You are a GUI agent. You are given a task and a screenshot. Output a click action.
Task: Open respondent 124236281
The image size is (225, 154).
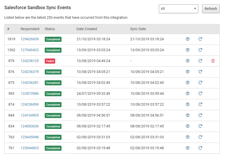click(x=29, y=83)
